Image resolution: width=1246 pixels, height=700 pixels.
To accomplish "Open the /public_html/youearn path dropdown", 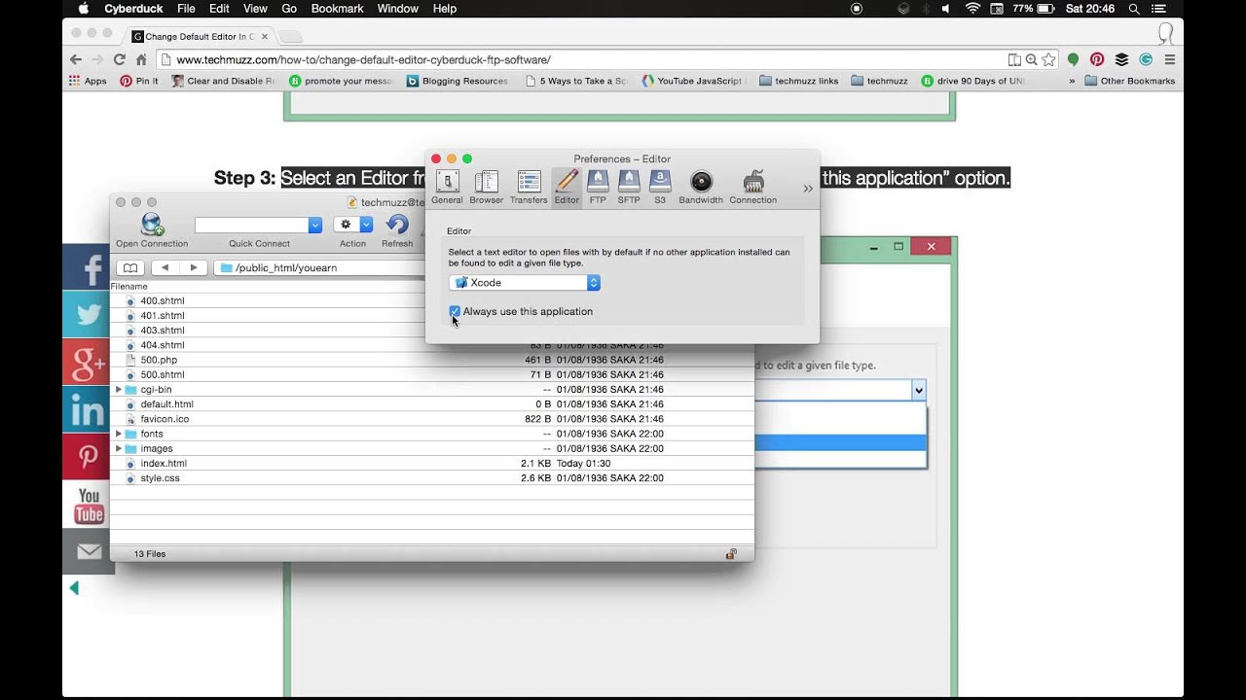I will click(319, 267).
